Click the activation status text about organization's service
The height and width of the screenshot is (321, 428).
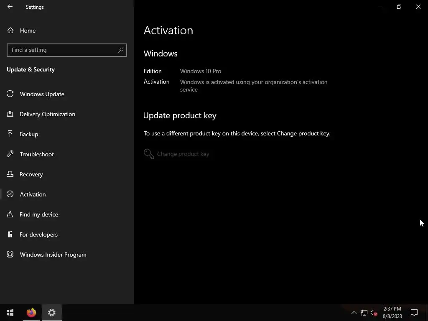click(254, 86)
